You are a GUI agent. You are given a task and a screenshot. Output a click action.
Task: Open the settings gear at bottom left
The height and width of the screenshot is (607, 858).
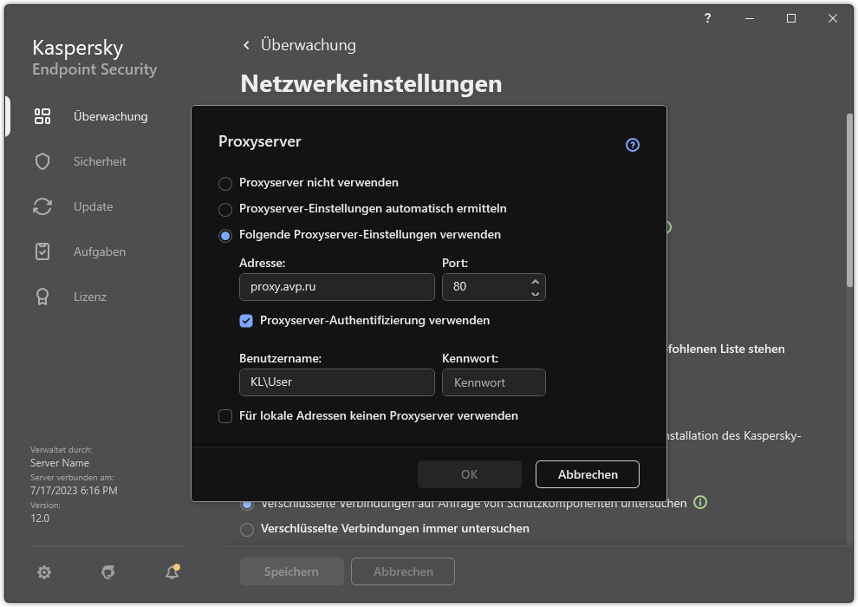pyautogui.click(x=43, y=572)
